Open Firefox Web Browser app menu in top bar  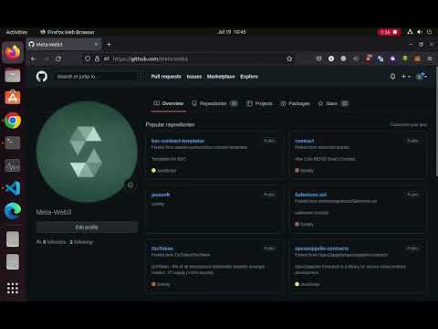(x=68, y=32)
